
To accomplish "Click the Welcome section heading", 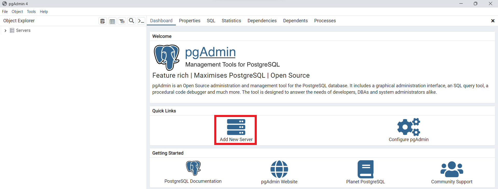I will (162, 36).
